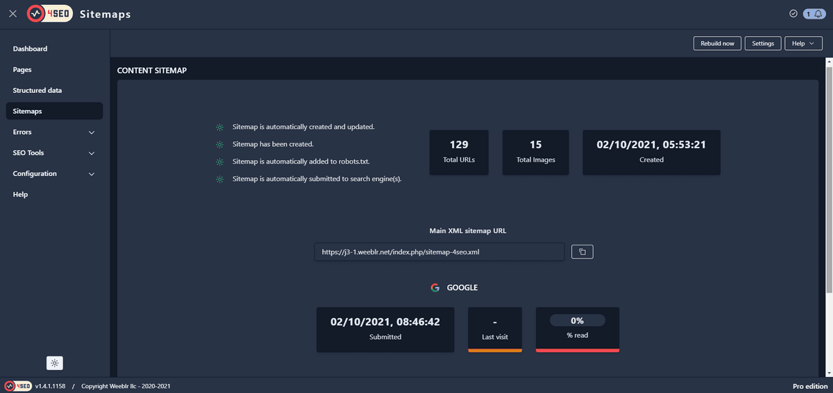833x393 pixels.
Task: Click status icon beside "added to robots.txt"
Action: (x=219, y=161)
